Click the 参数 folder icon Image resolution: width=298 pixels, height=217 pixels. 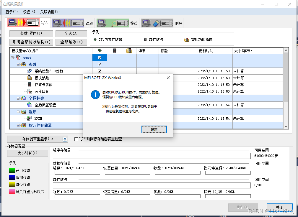(24, 64)
